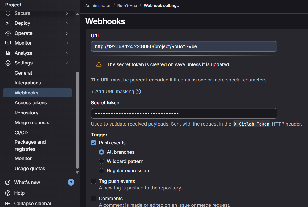Click RuoYi-Vue breadcrumb link

127,6
